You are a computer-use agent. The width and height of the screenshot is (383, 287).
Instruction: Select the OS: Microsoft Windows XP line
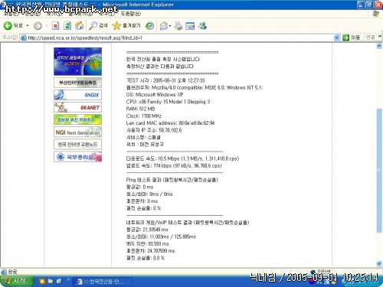click(155, 95)
